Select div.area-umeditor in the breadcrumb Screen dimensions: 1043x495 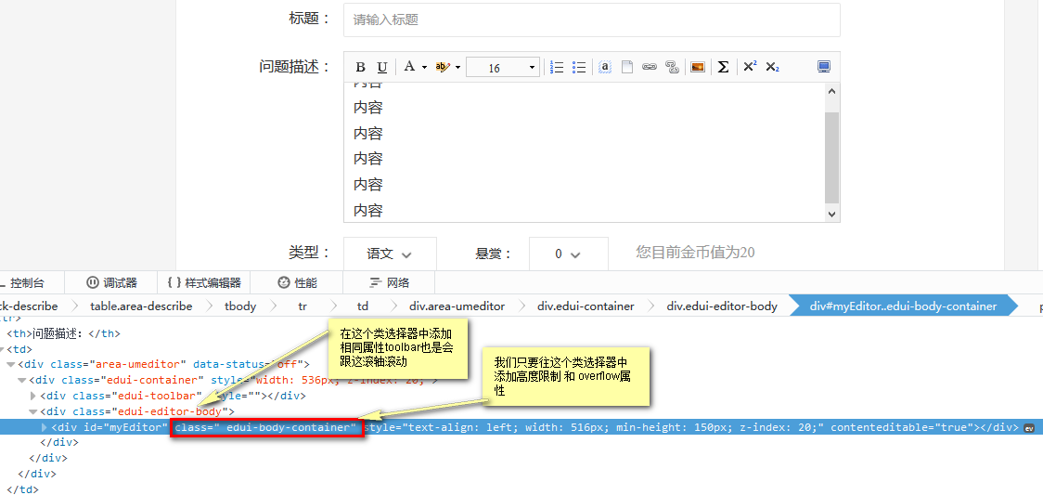457,306
